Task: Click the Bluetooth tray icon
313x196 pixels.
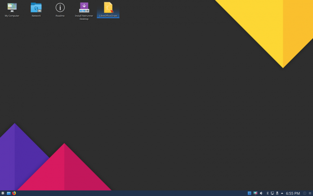Action: pos(267,193)
